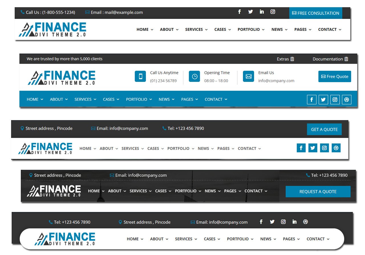Expand PORTFOLIO dropdown in bottom rounded header

[252, 239]
